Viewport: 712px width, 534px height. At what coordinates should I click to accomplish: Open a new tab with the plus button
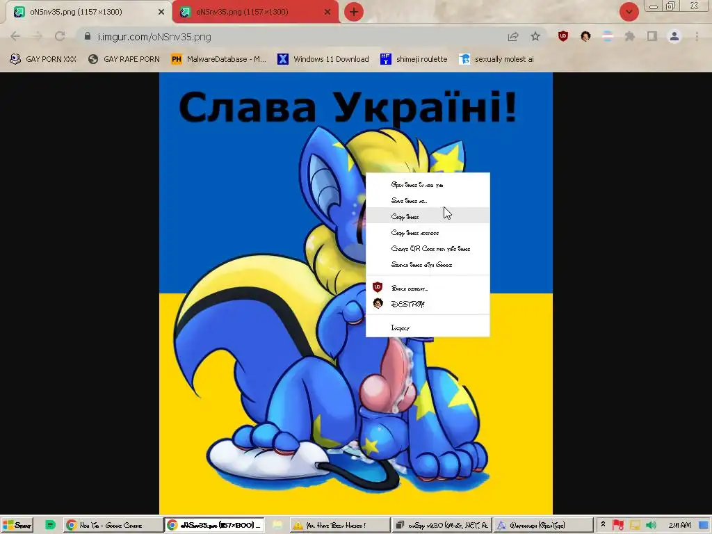click(354, 12)
